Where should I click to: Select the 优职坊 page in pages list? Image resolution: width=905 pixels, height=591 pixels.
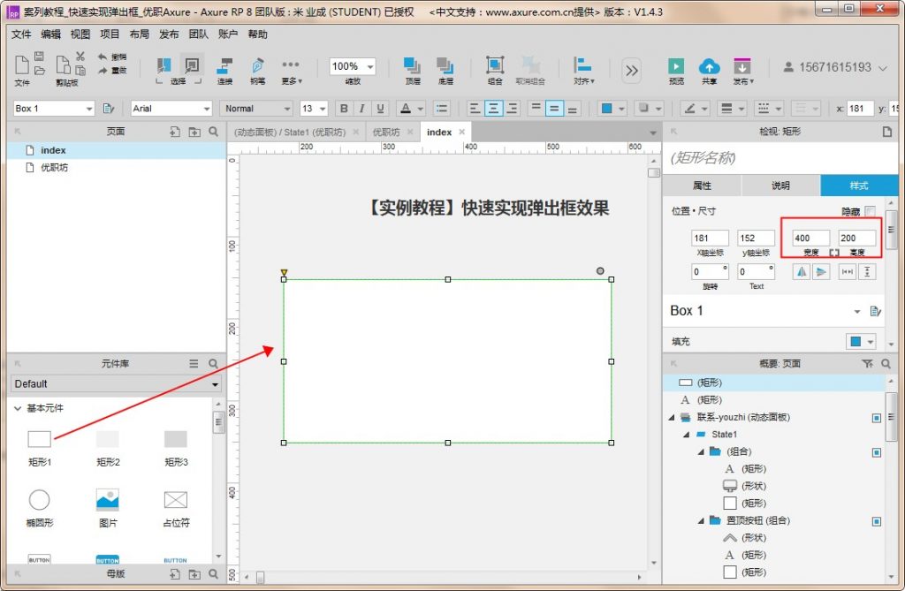(x=54, y=167)
